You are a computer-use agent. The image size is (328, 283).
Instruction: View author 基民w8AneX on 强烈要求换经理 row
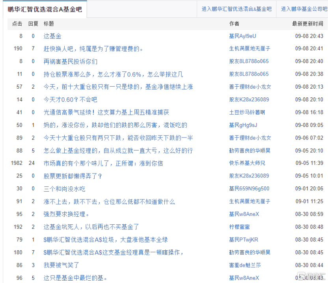(x=244, y=214)
